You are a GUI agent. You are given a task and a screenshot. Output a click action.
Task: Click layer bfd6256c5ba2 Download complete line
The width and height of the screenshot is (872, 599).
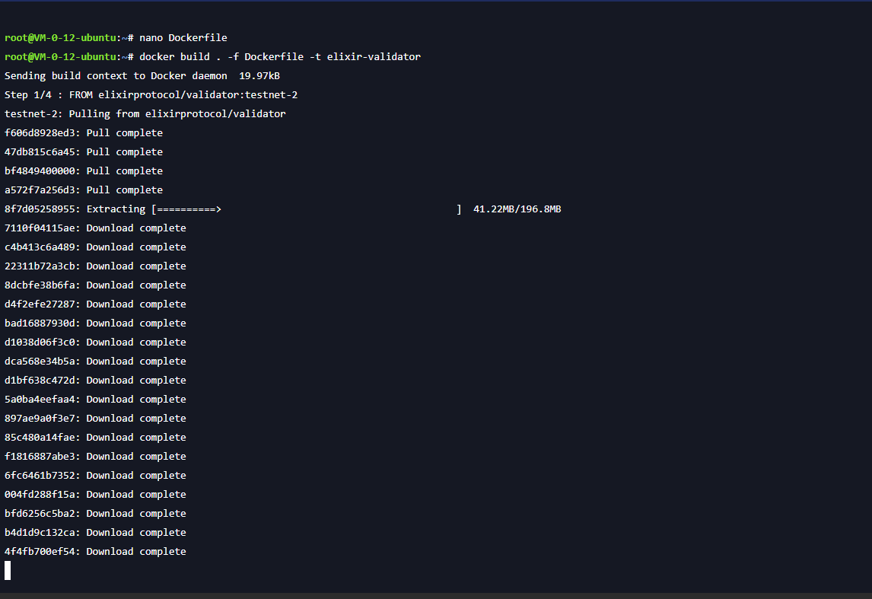(x=95, y=513)
